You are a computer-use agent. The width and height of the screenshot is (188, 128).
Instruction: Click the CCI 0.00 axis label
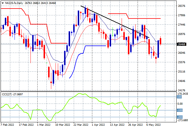pyautogui.click(x=180, y=104)
